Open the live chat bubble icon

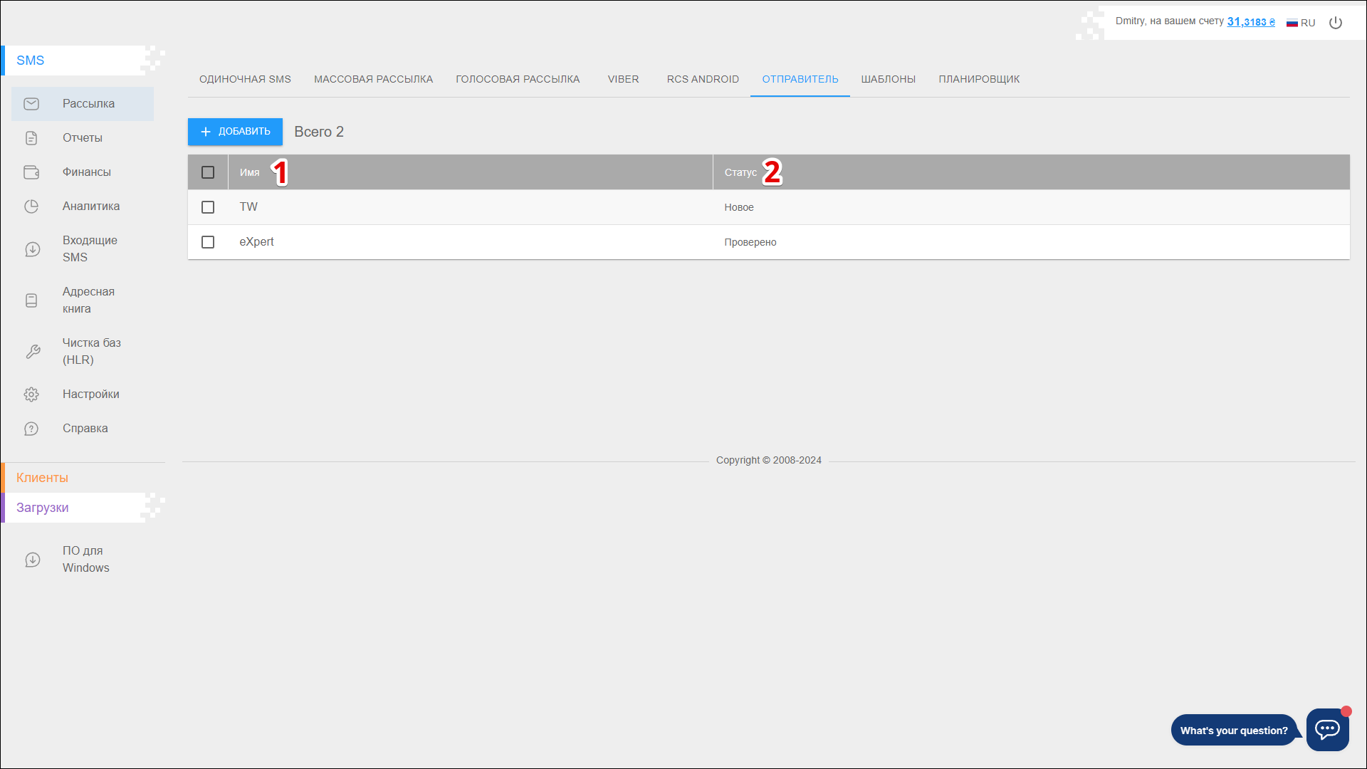click(1327, 729)
